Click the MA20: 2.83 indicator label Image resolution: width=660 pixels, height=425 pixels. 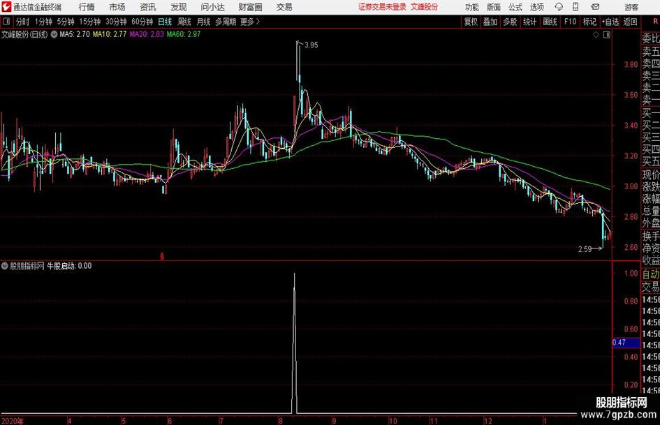coord(147,34)
